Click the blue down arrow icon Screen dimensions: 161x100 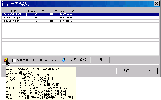[64, 60]
